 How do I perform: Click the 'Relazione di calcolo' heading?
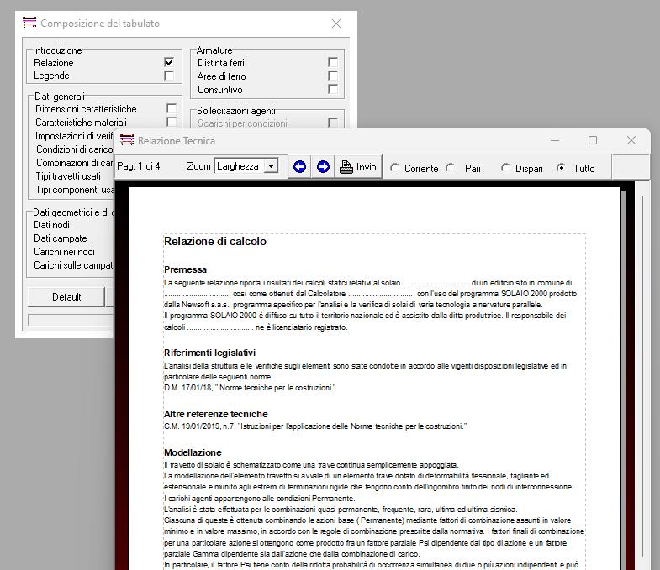[215, 241]
